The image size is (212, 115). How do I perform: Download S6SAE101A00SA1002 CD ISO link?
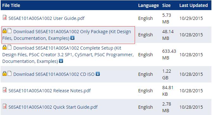[54, 74]
